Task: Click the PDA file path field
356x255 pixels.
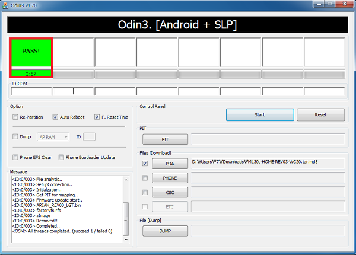Action: (x=268, y=163)
